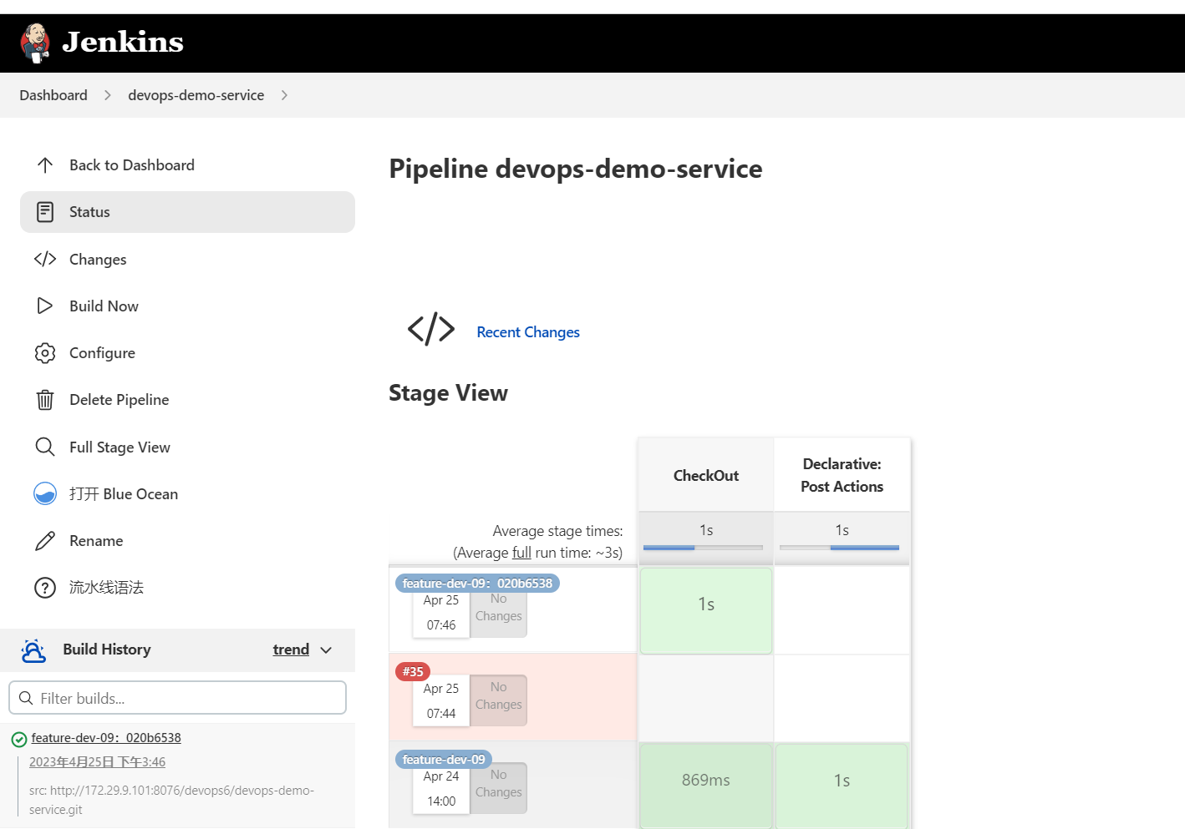The image size is (1185, 829).
Task: Collapse Build History with the chevron
Action: tap(326, 650)
